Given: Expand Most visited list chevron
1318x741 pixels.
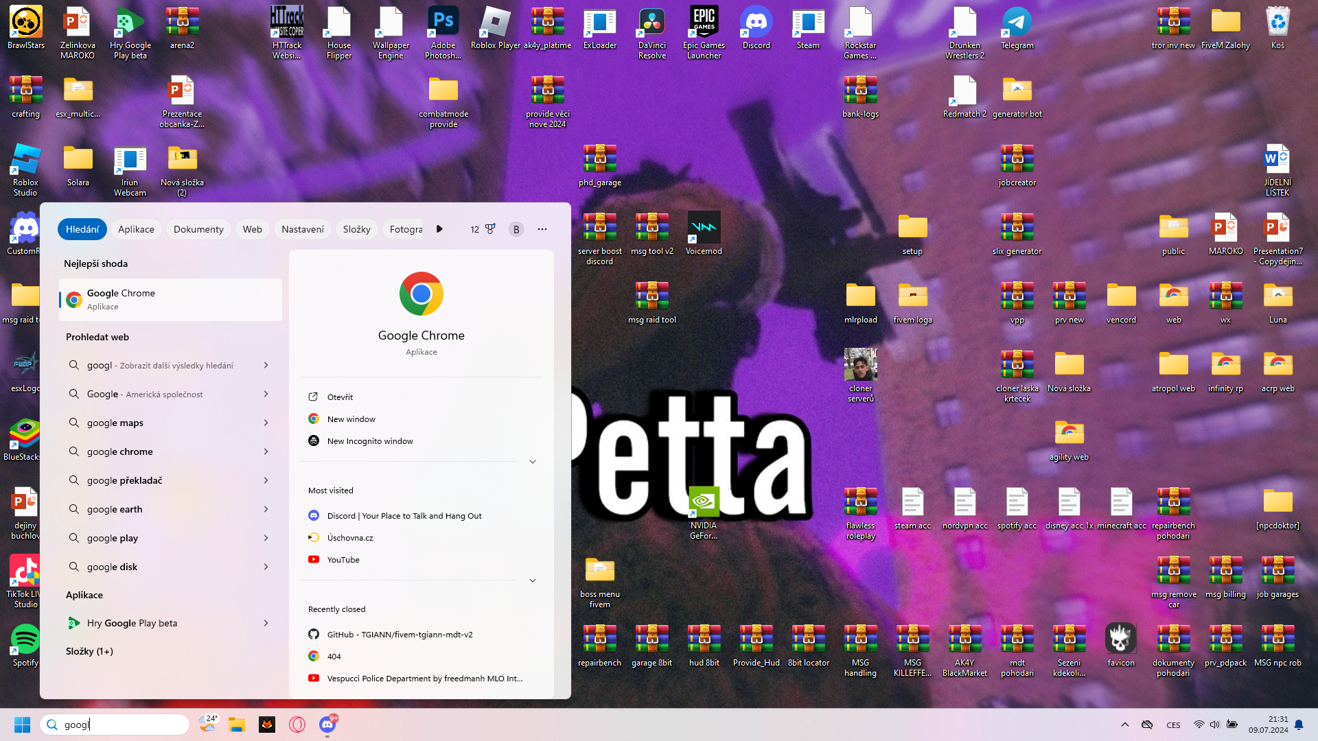Looking at the screenshot, I should tap(533, 580).
